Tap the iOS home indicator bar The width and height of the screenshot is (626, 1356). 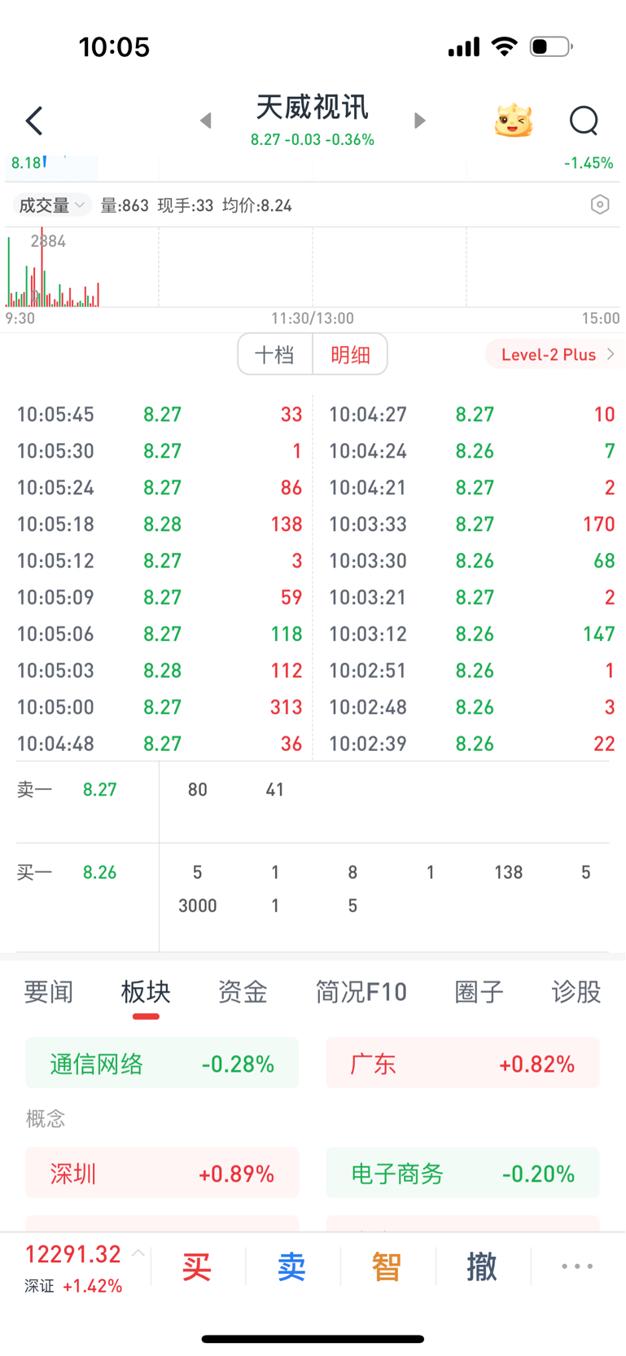point(313,1339)
